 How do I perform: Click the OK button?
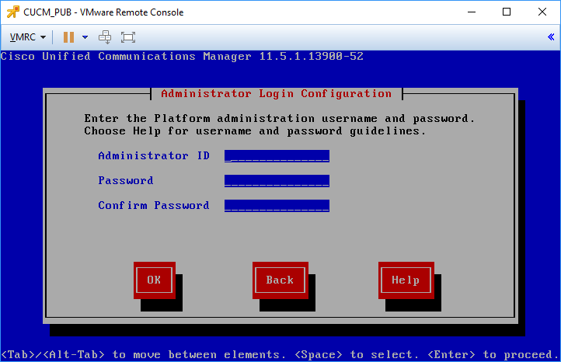click(154, 280)
